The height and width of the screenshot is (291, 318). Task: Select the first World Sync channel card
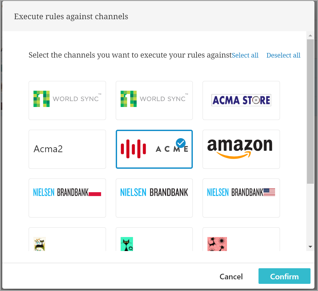[x=67, y=100]
